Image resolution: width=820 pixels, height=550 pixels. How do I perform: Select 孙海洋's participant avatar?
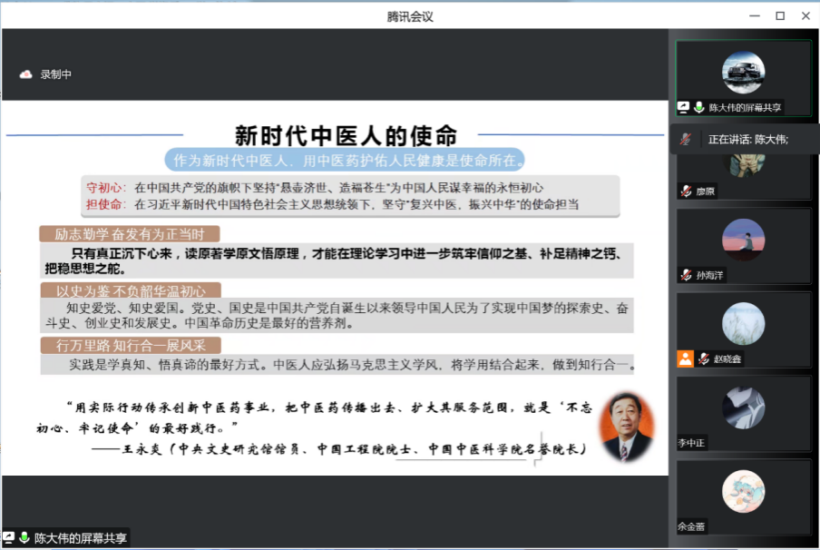(x=743, y=241)
